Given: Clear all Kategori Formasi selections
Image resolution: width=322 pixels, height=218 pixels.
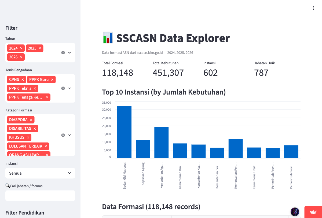Looking at the screenshot, I should (x=63, y=135).
